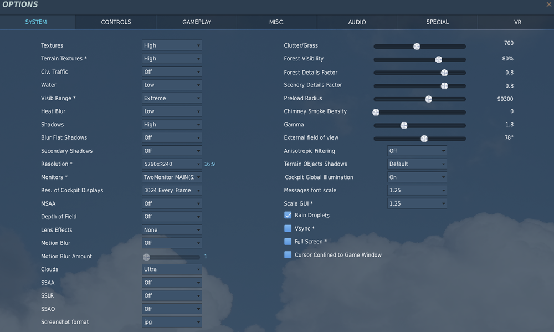The height and width of the screenshot is (332, 554).
Task: Open the Messages font scale dropdown
Action: (417, 190)
